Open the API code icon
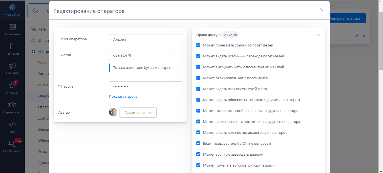 tap(12, 125)
